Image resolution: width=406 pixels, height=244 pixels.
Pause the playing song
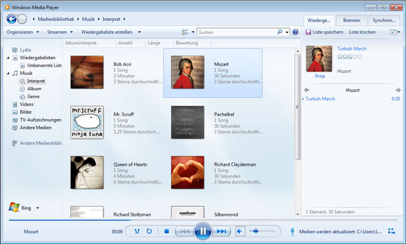(203, 230)
